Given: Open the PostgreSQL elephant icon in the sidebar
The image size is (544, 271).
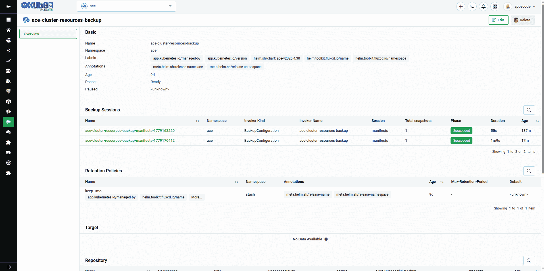Looking at the screenshot, I should [9, 91].
